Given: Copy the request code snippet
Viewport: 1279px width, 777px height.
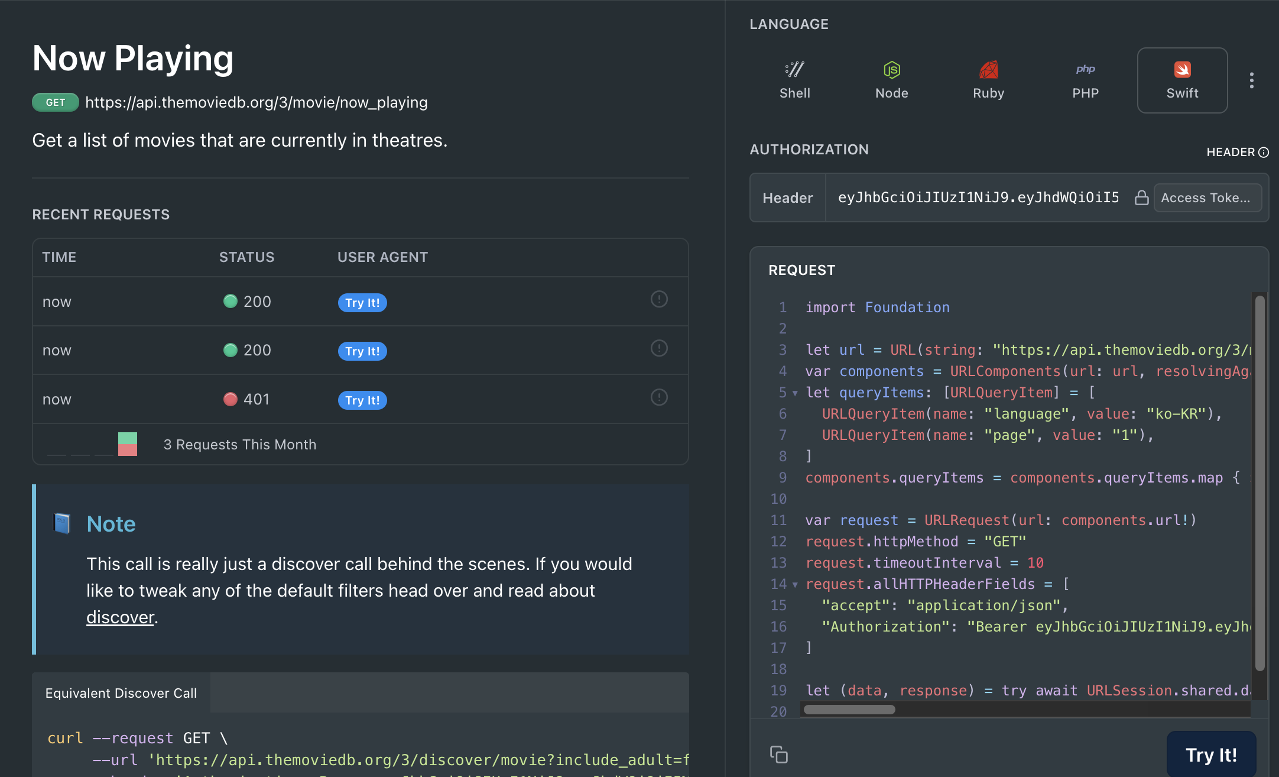Looking at the screenshot, I should click(778, 755).
